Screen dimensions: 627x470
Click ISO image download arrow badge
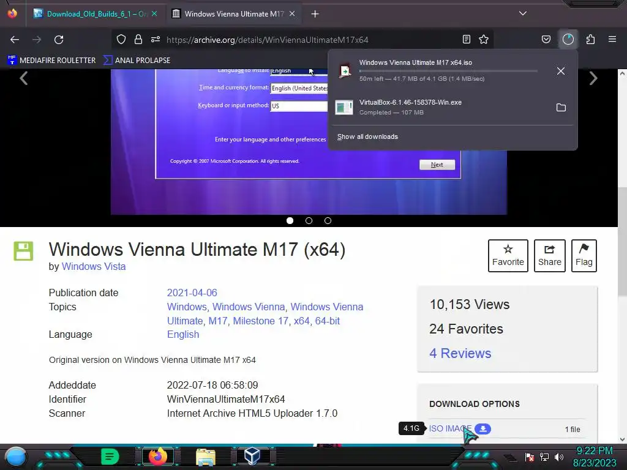tap(483, 428)
